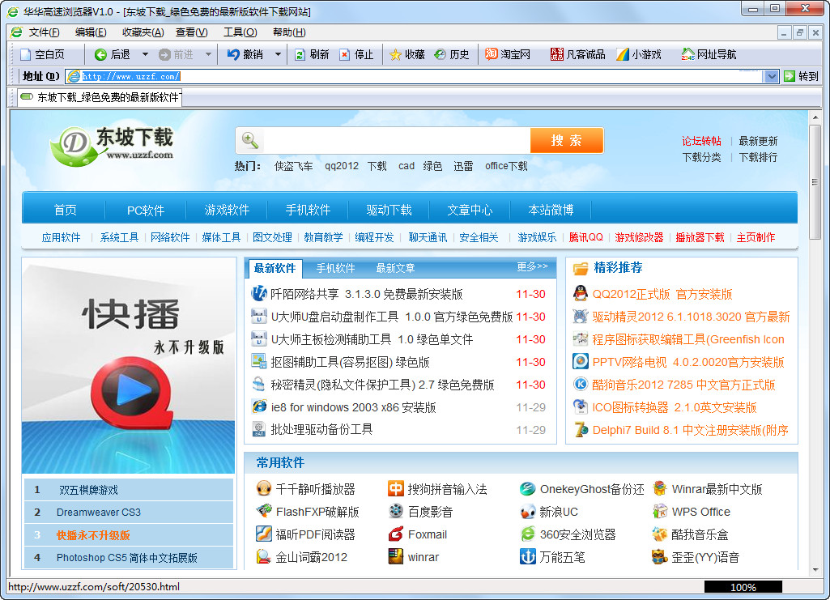The height and width of the screenshot is (600, 830).
Task: Click the magnifier icon in search box
Action: [250, 141]
